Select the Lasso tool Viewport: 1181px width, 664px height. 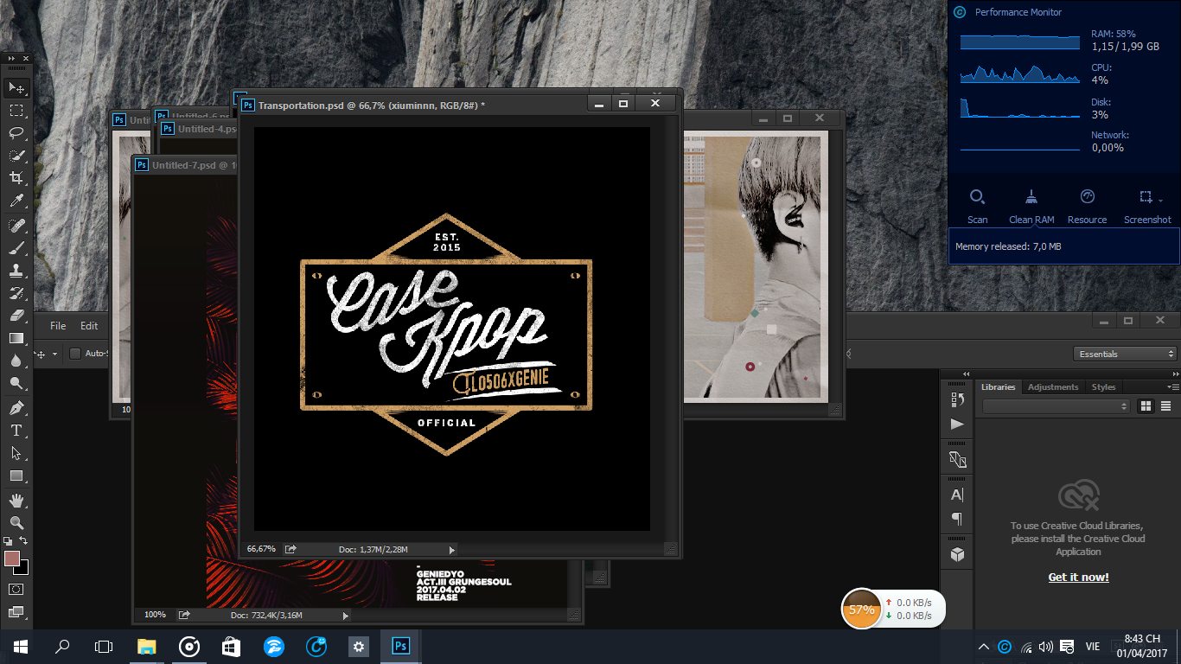pos(16,132)
